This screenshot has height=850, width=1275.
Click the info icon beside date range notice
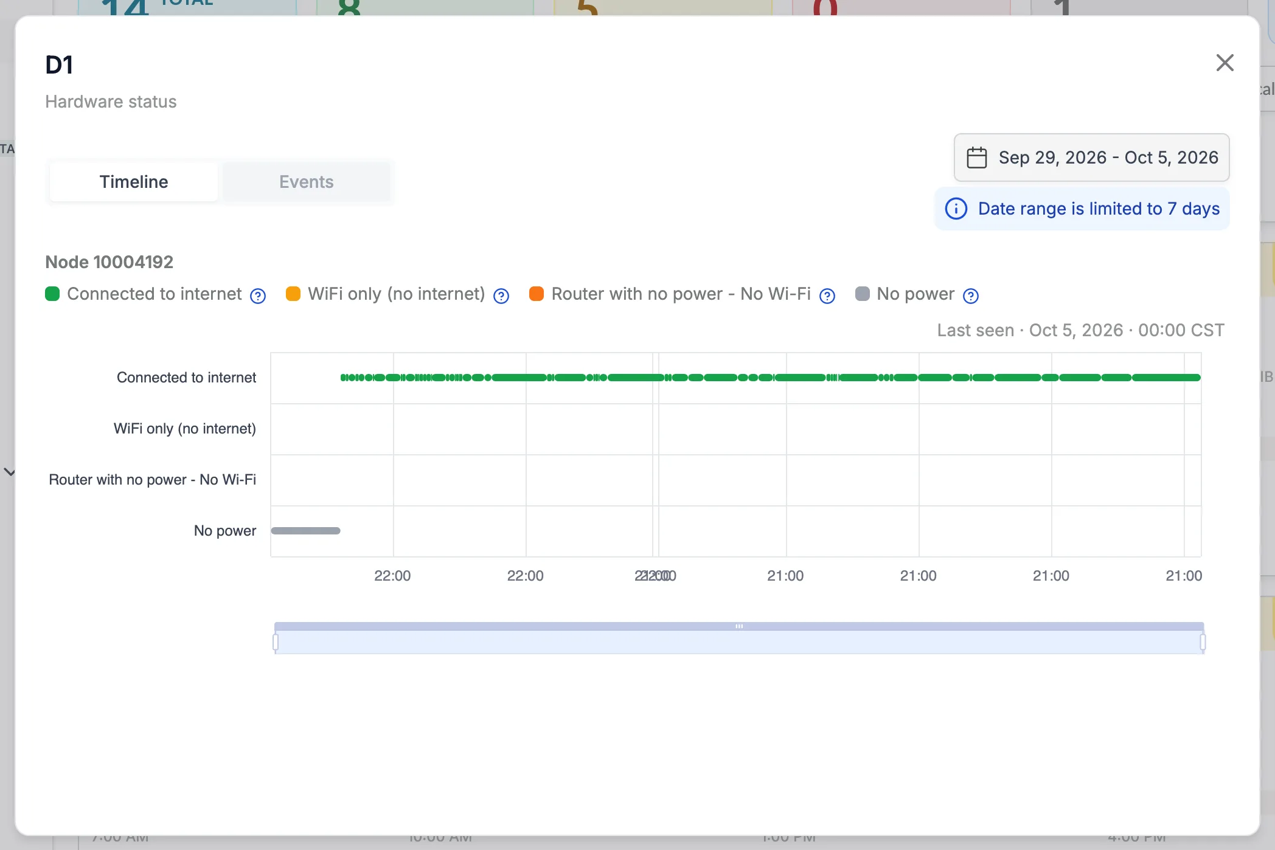click(956, 209)
